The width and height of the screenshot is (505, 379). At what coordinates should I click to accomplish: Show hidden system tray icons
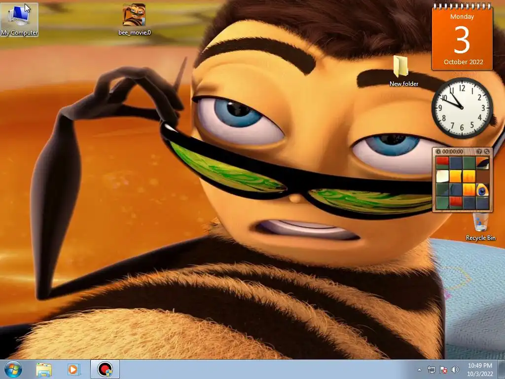[x=419, y=370]
